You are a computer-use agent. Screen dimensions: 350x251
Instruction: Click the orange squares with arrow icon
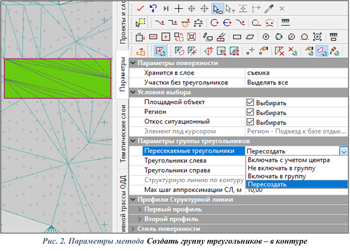coord(141,51)
